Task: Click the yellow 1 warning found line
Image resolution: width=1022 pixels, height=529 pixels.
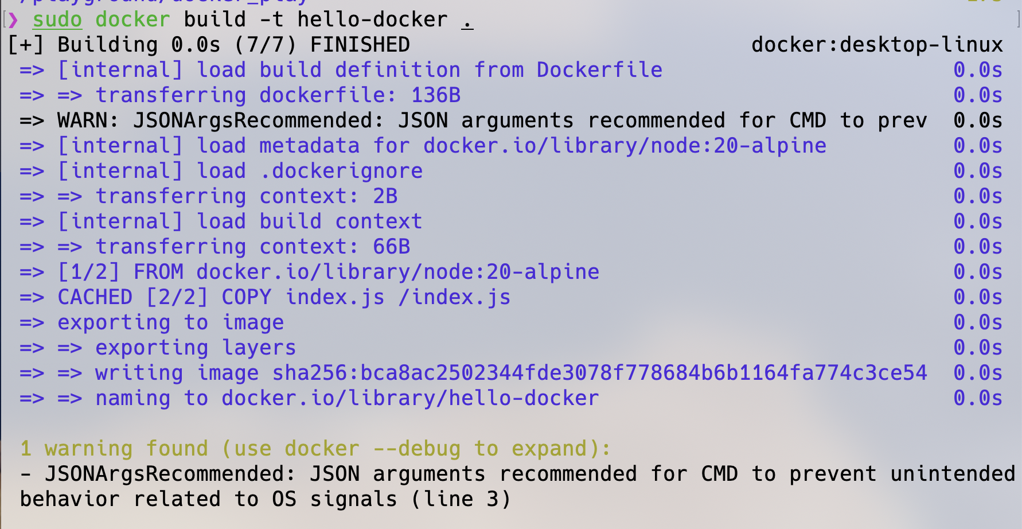Action: click(315, 449)
